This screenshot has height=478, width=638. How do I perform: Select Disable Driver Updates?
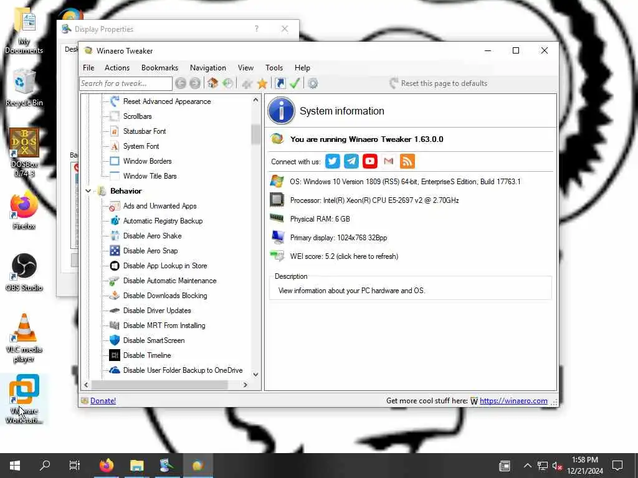(x=156, y=311)
